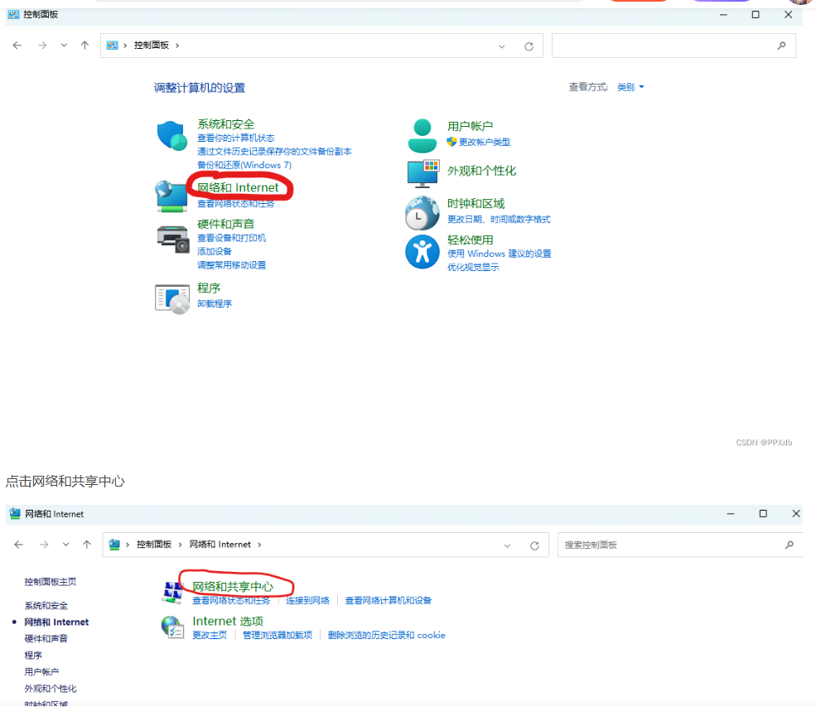Screen dimensions: 816x717
Task: Click up arrow in 控制面板 window
Action: pos(84,46)
